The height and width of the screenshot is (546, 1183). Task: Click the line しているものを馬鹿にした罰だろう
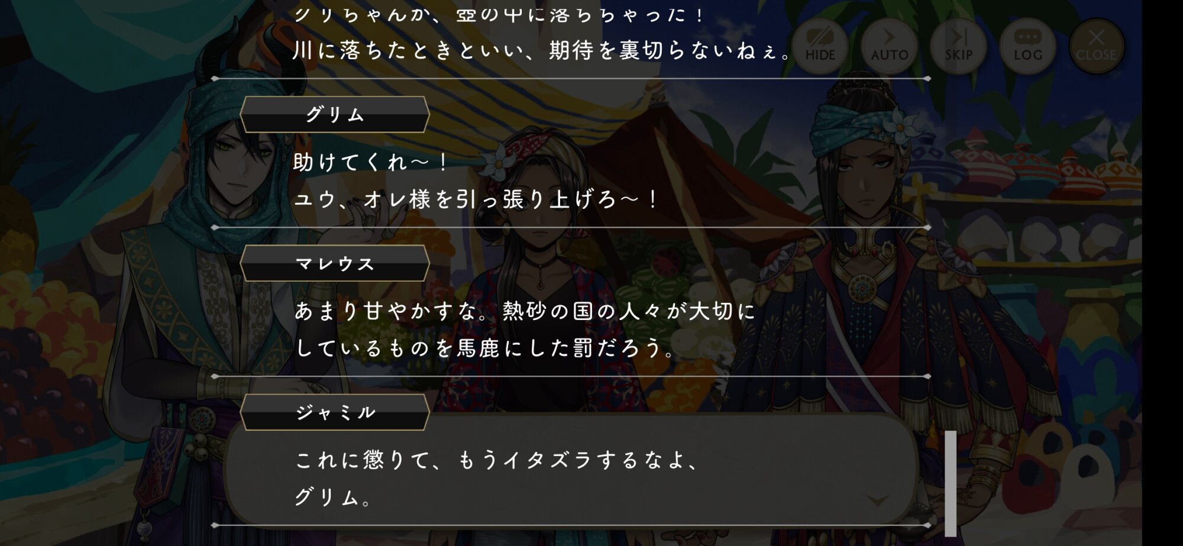485,348
